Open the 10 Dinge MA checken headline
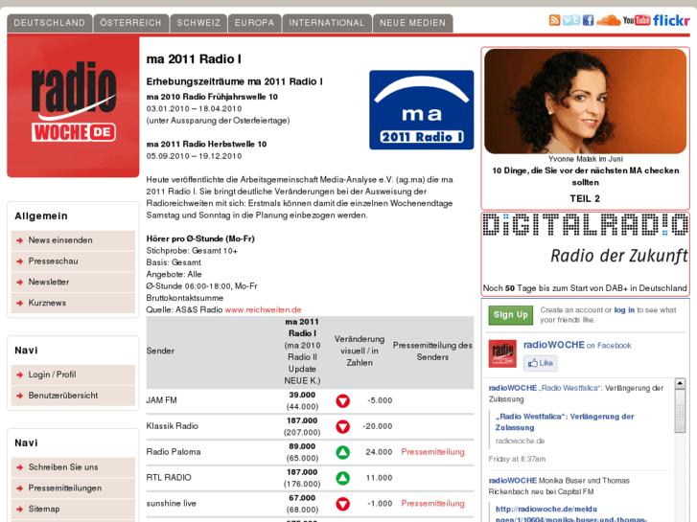Image resolution: width=697 pixels, height=522 pixels. (586, 176)
